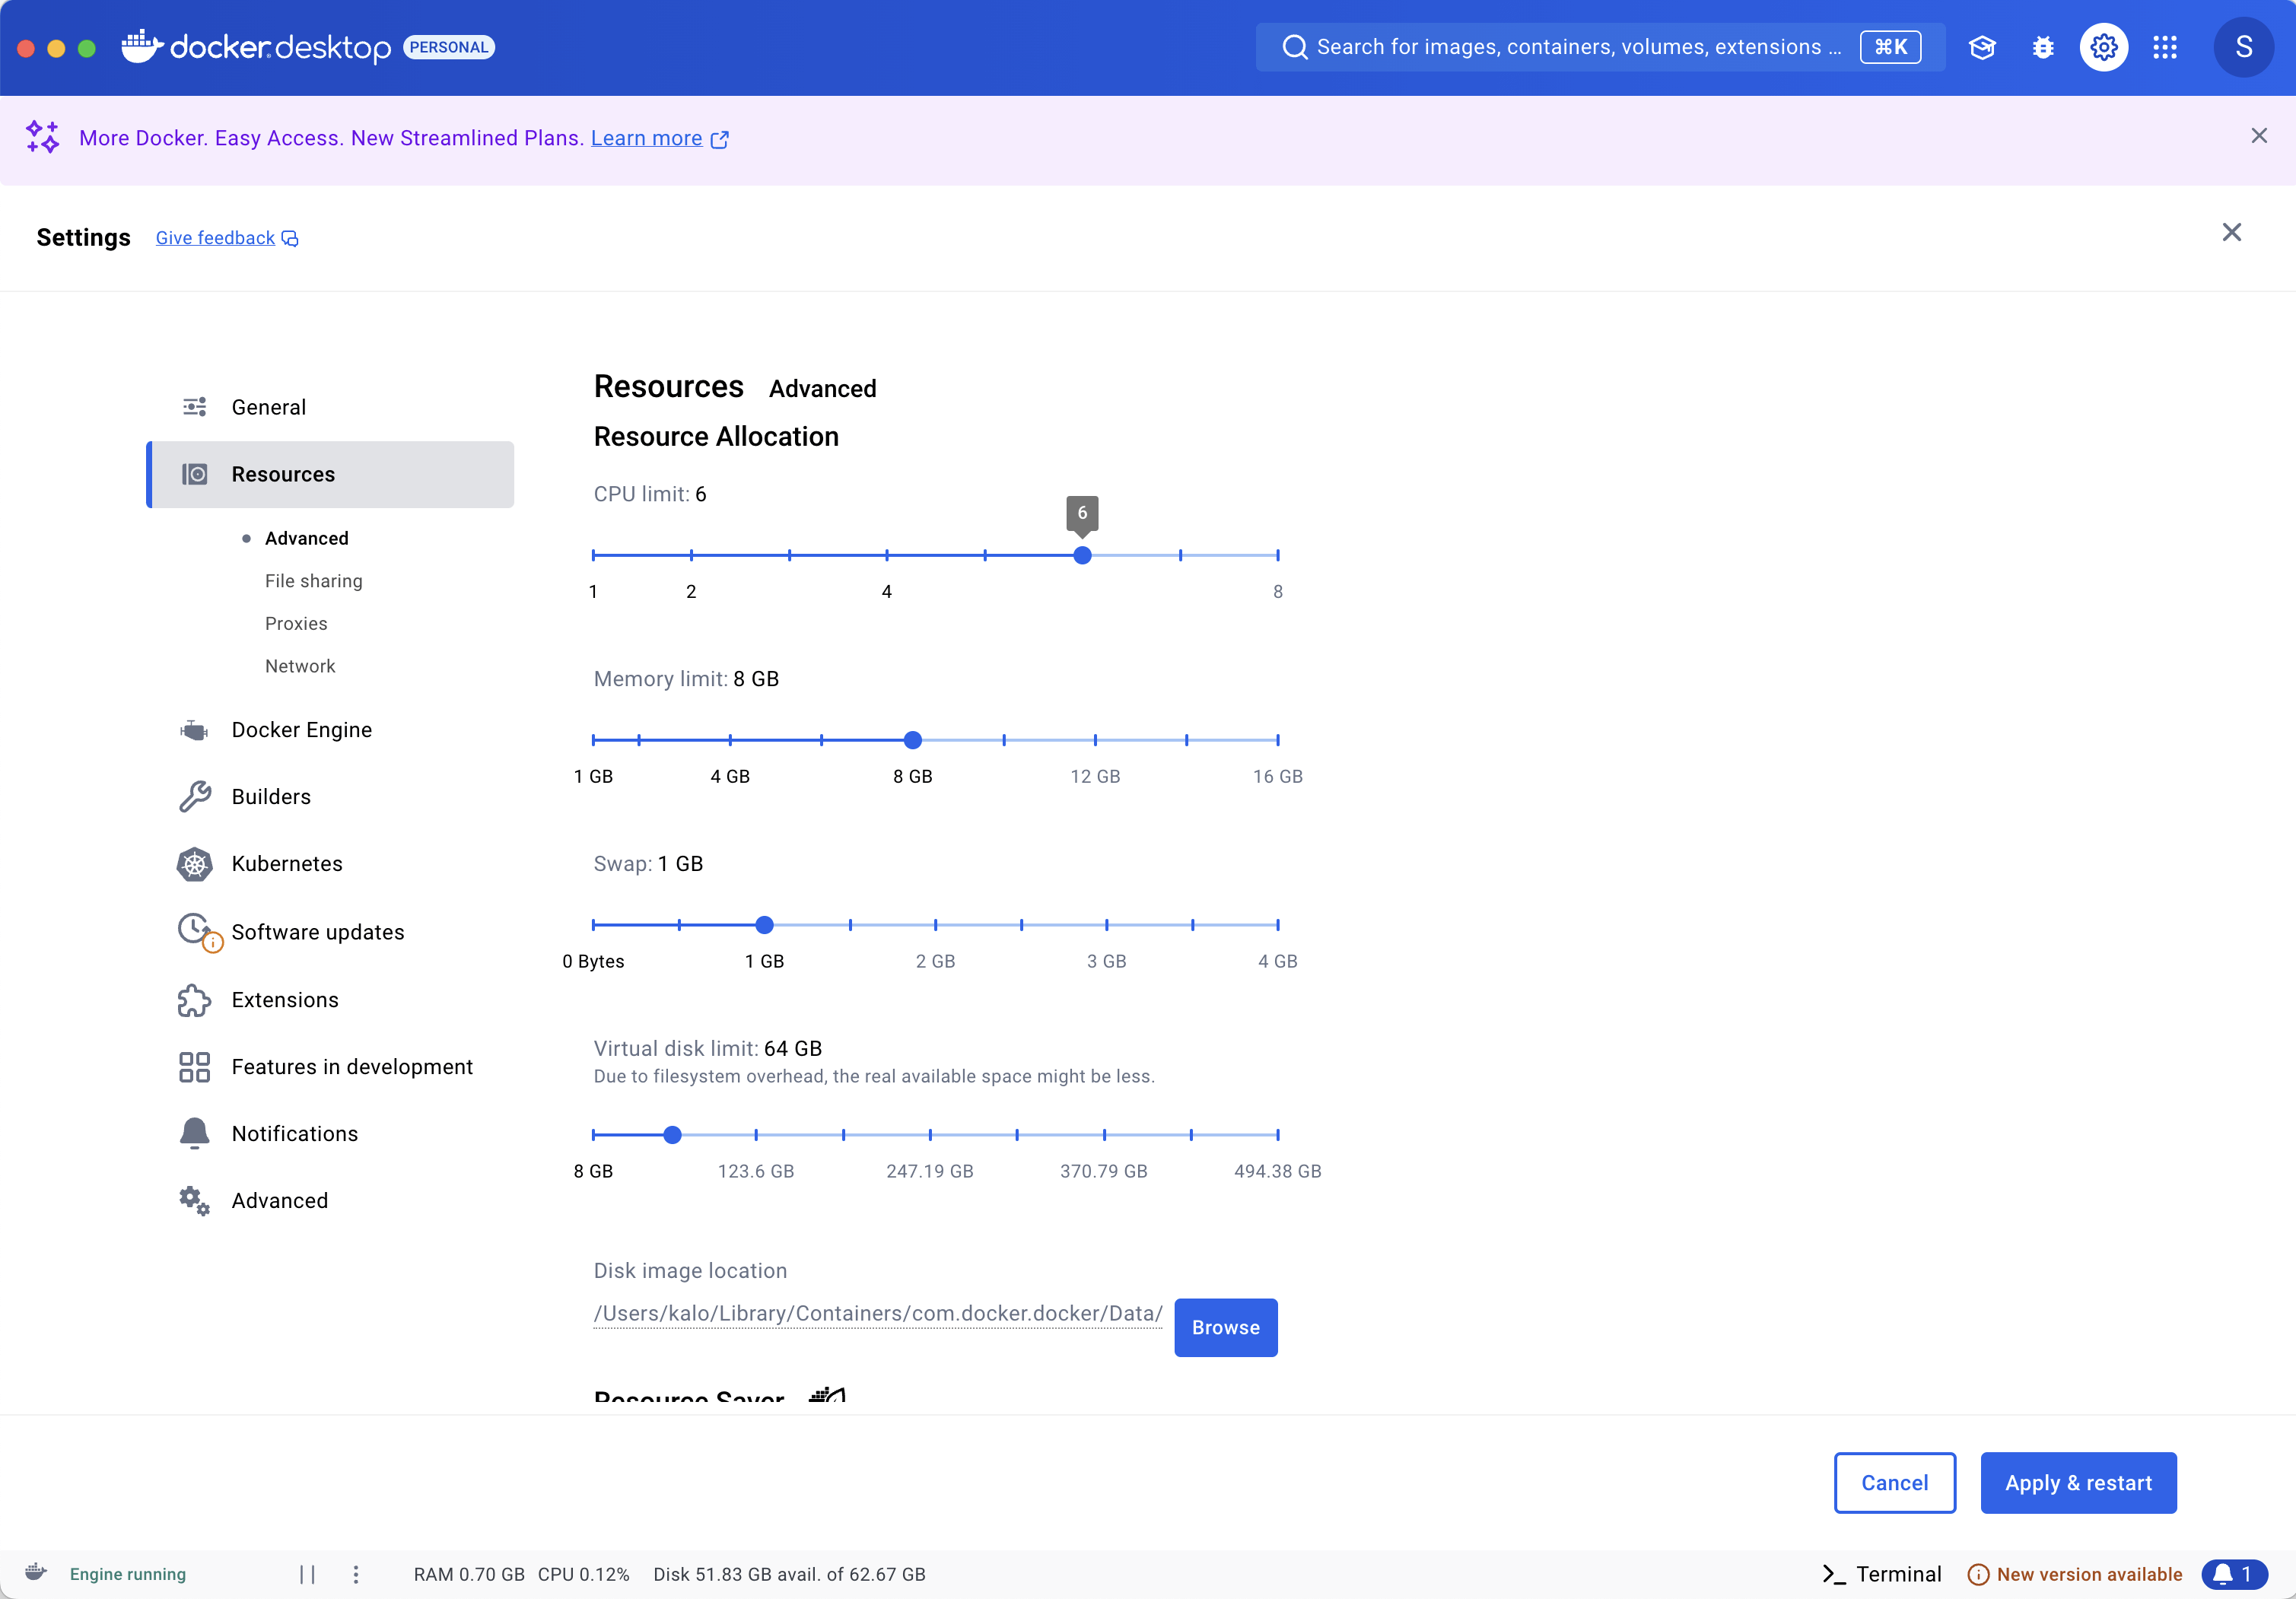
Task: Open the three-dot engine menu in status bar
Action: (356, 1574)
